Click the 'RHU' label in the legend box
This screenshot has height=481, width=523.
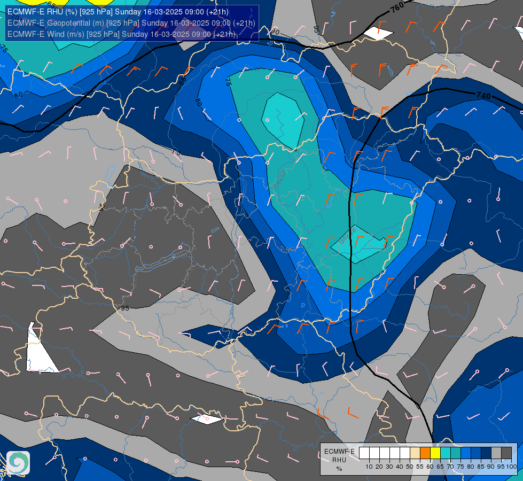339,460
